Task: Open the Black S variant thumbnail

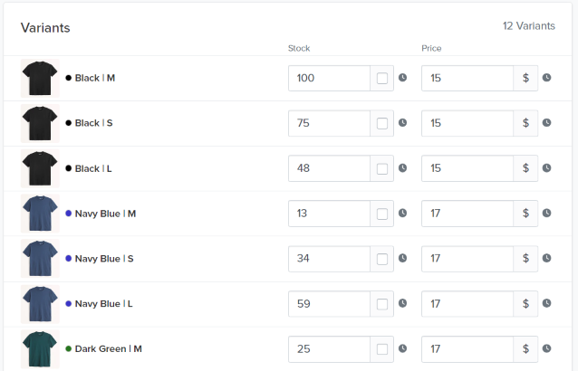Action: click(40, 123)
